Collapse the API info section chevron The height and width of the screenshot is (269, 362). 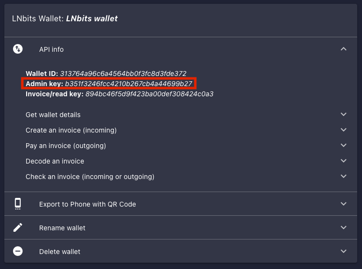[344, 49]
